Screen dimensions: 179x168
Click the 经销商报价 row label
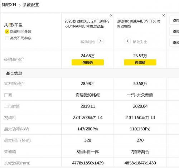click(x=14, y=59)
